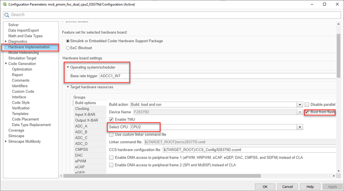Open Data Type Replacement settings

(x=31, y=124)
